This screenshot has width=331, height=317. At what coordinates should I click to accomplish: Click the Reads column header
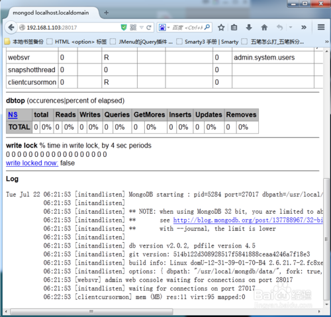[x=66, y=114]
